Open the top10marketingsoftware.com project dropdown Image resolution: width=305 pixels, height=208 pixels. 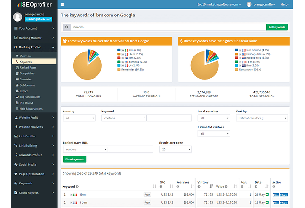219,4
